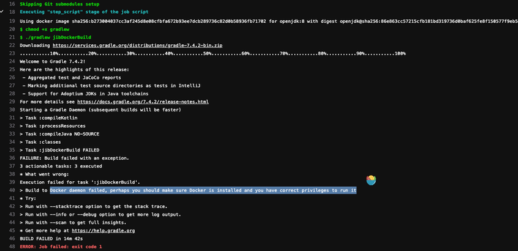This screenshot has width=518, height=251.
Task: Select line number 36 for the FAILURE message
Action: tap(12, 158)
